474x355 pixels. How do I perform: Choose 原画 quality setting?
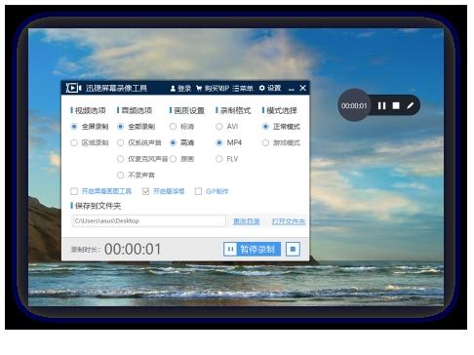point(182,159)
